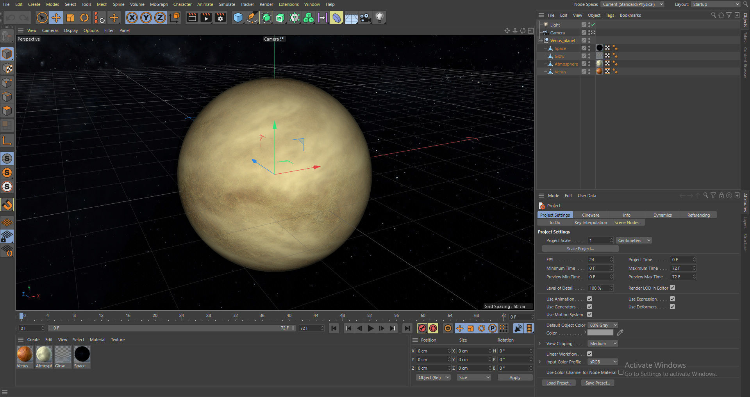This screenshot has width=750, height=397.
Task: Play the animation forwards
Action: coord(371,328)
